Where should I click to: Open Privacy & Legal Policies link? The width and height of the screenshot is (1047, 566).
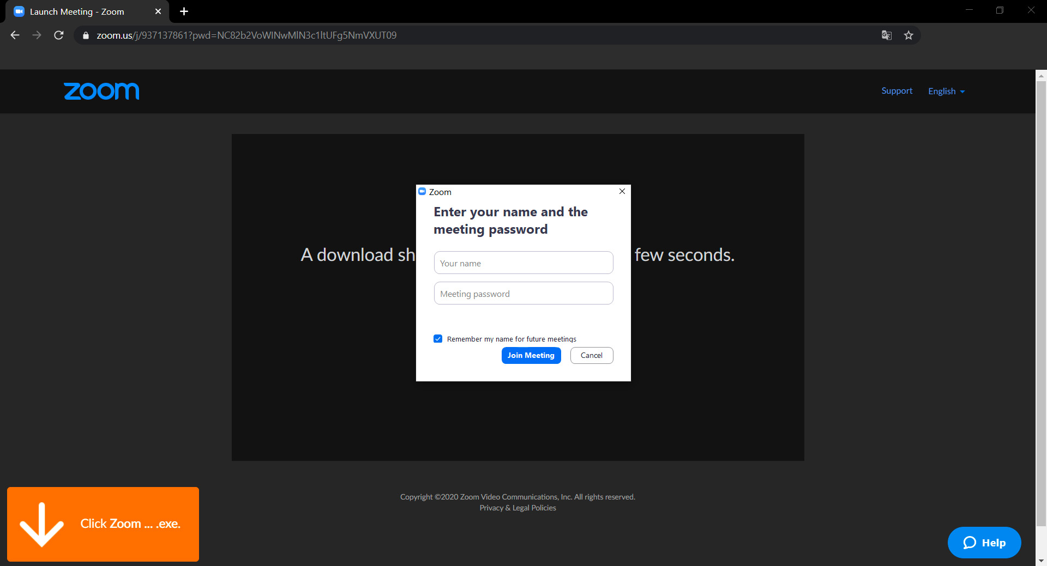tap(518, 508)
